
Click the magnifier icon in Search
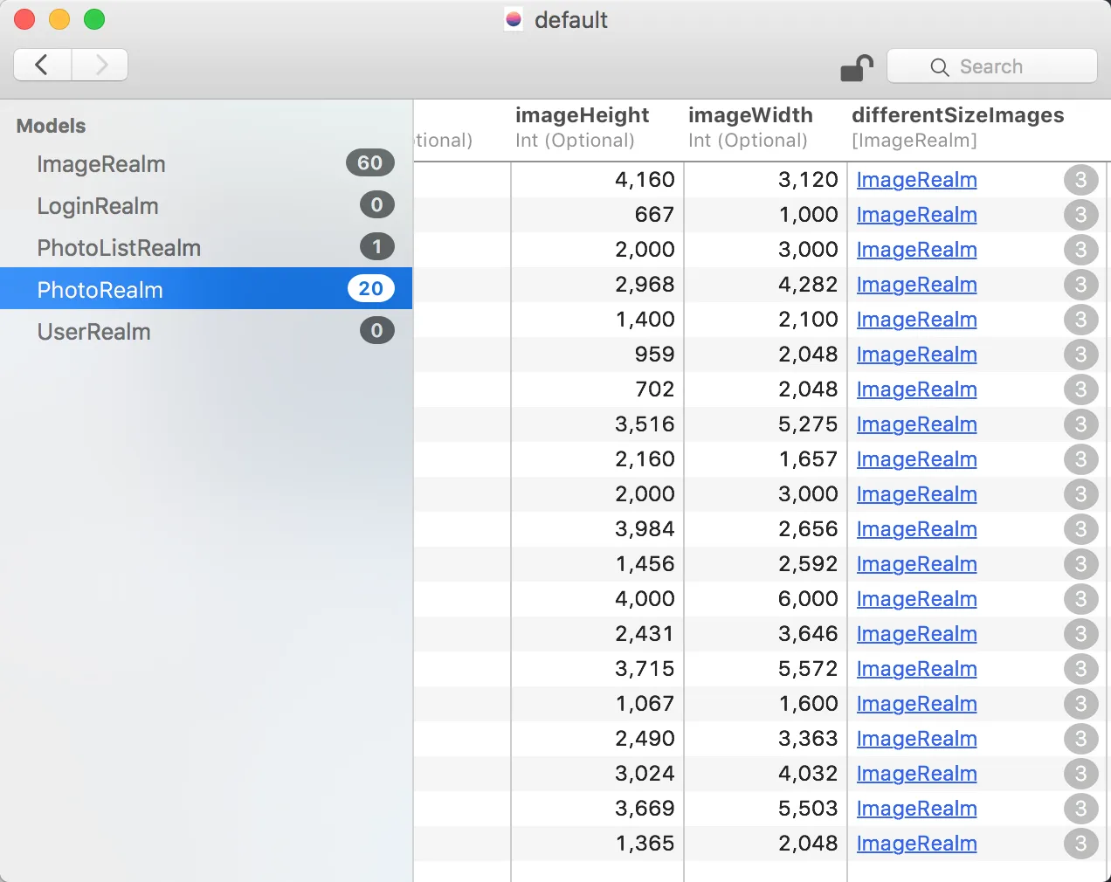click(x=940, y=67)
